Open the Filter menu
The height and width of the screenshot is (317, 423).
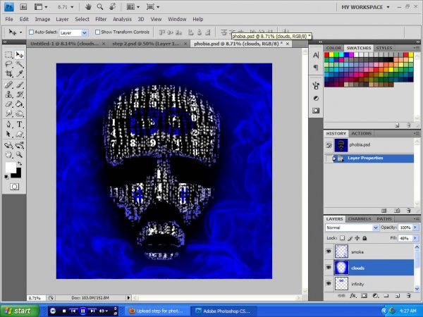pyautogui.click(x=101, y=19)
